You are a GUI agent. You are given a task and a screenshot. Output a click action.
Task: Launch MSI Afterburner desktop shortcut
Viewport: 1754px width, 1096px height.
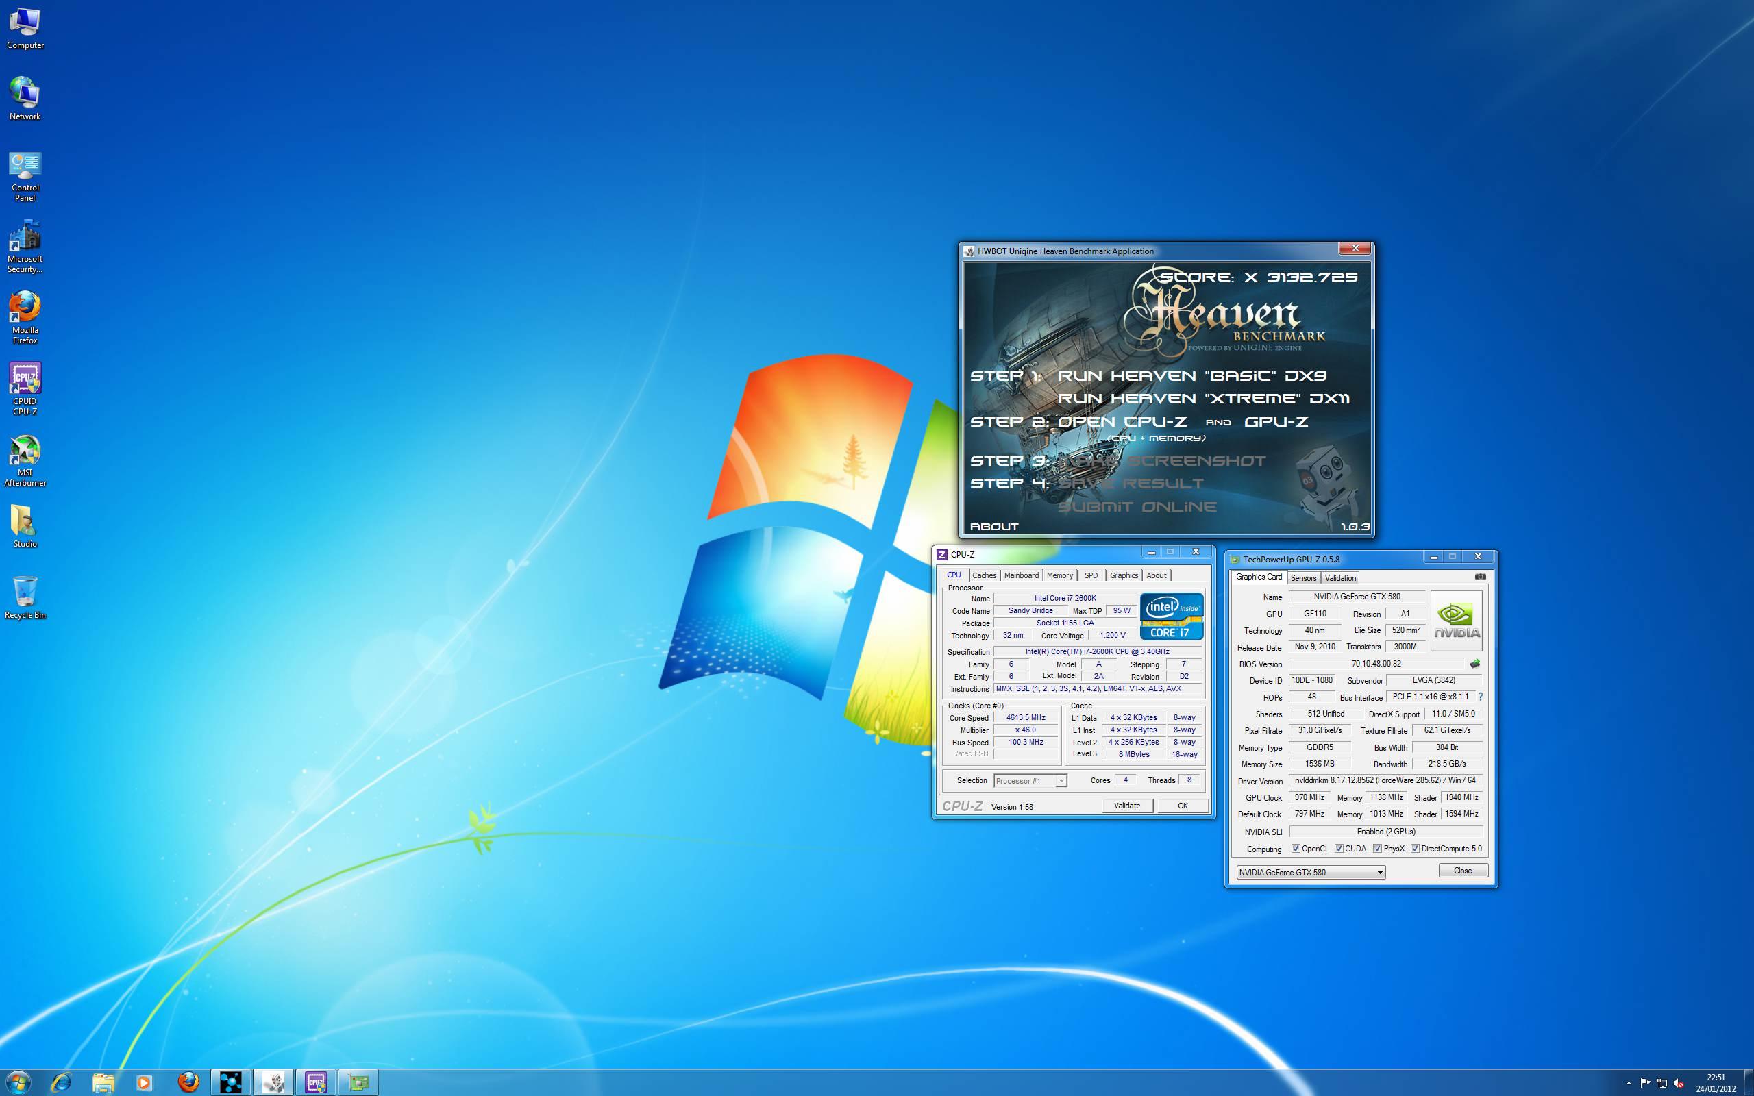(25, 461)
